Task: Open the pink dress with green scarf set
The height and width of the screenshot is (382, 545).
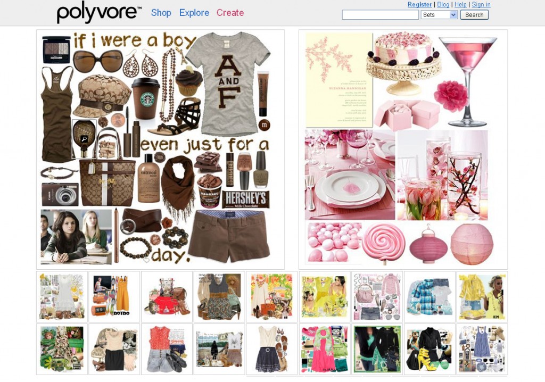Action: pyautogui.click(x=324, y=349)
